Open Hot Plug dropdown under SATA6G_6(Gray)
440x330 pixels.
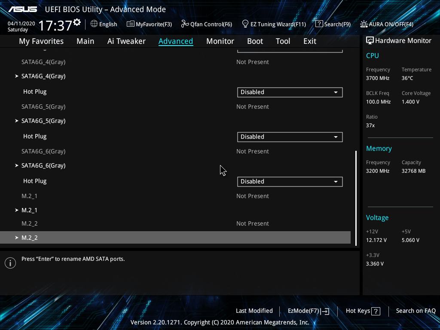pos(290,182)
